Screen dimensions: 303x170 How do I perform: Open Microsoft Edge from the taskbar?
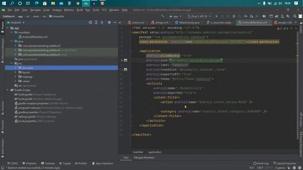[36, 3]
